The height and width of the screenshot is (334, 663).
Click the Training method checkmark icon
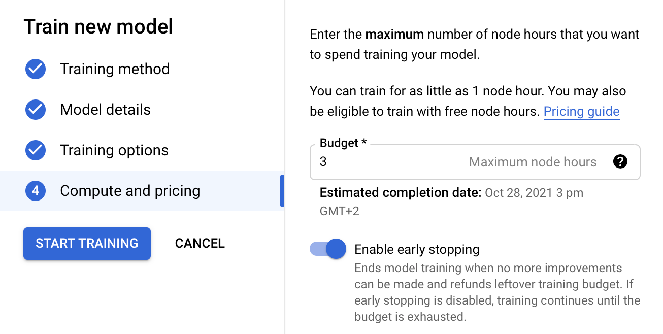click(36, 69)
